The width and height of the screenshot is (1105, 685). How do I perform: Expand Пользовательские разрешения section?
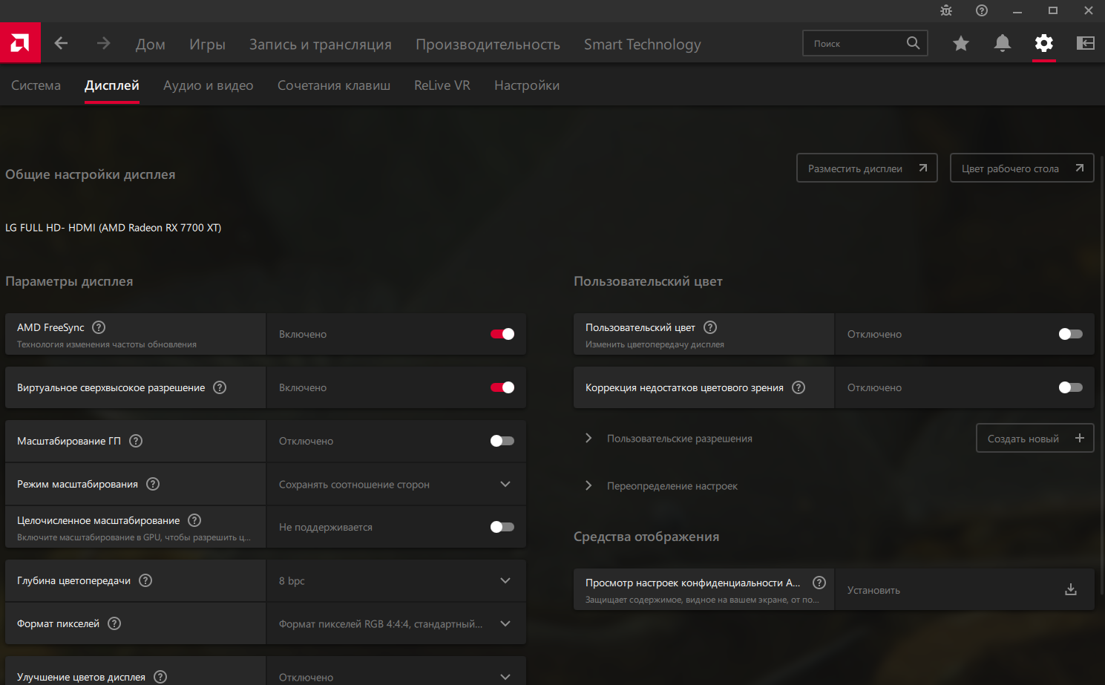[588, 438]
